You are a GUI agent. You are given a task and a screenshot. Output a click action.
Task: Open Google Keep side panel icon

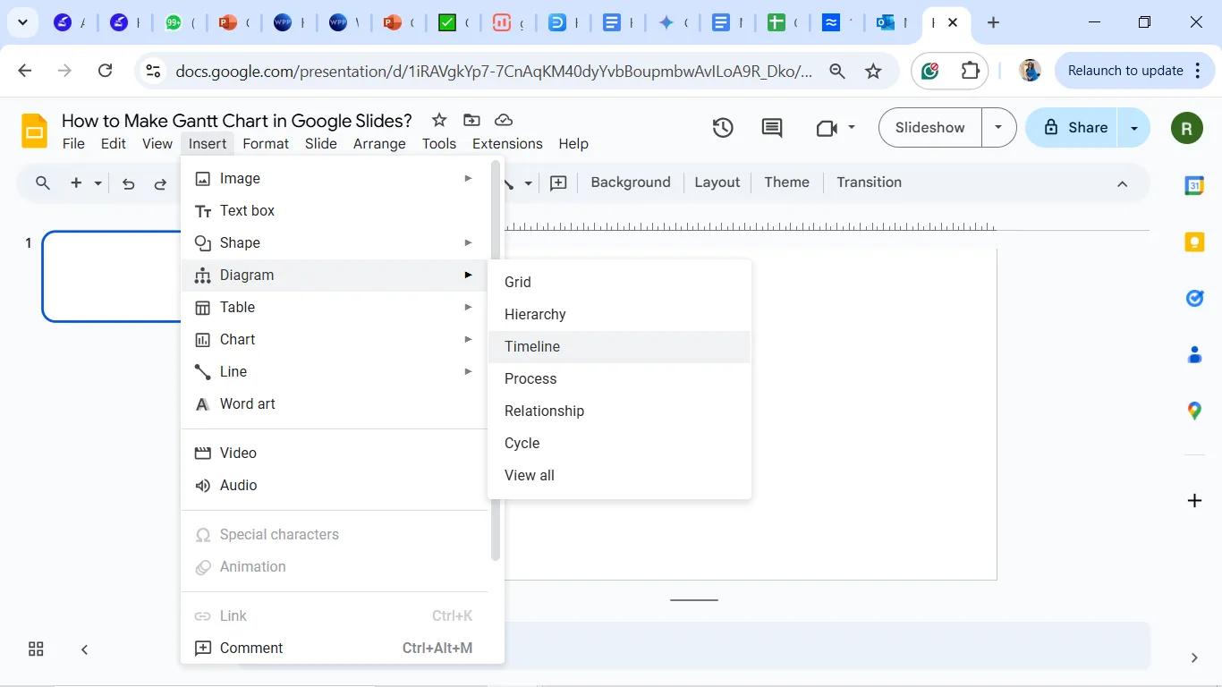click(x=1194, y=242)
